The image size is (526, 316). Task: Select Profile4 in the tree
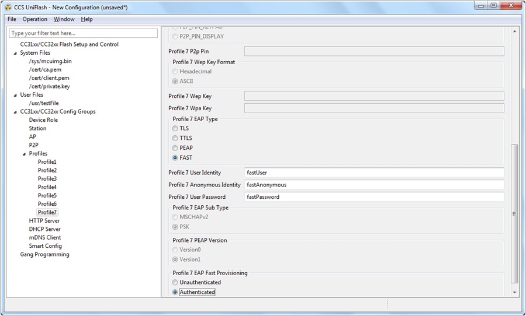point(47,187)
